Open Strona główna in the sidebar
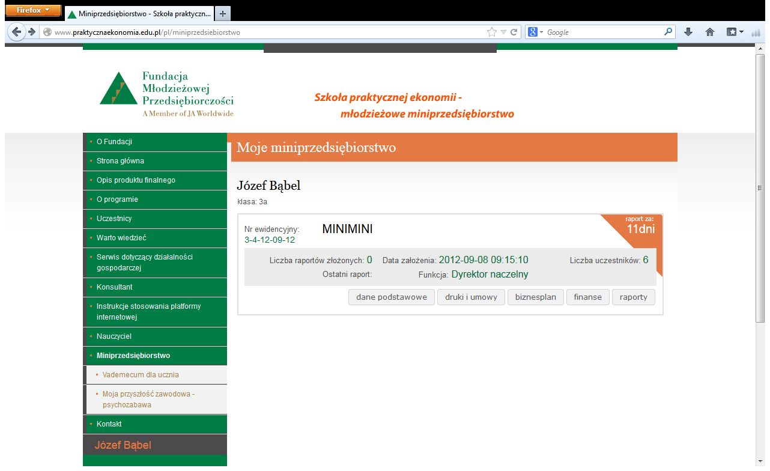The width and height of the screenshot is (770, 471). click(155, 161)
